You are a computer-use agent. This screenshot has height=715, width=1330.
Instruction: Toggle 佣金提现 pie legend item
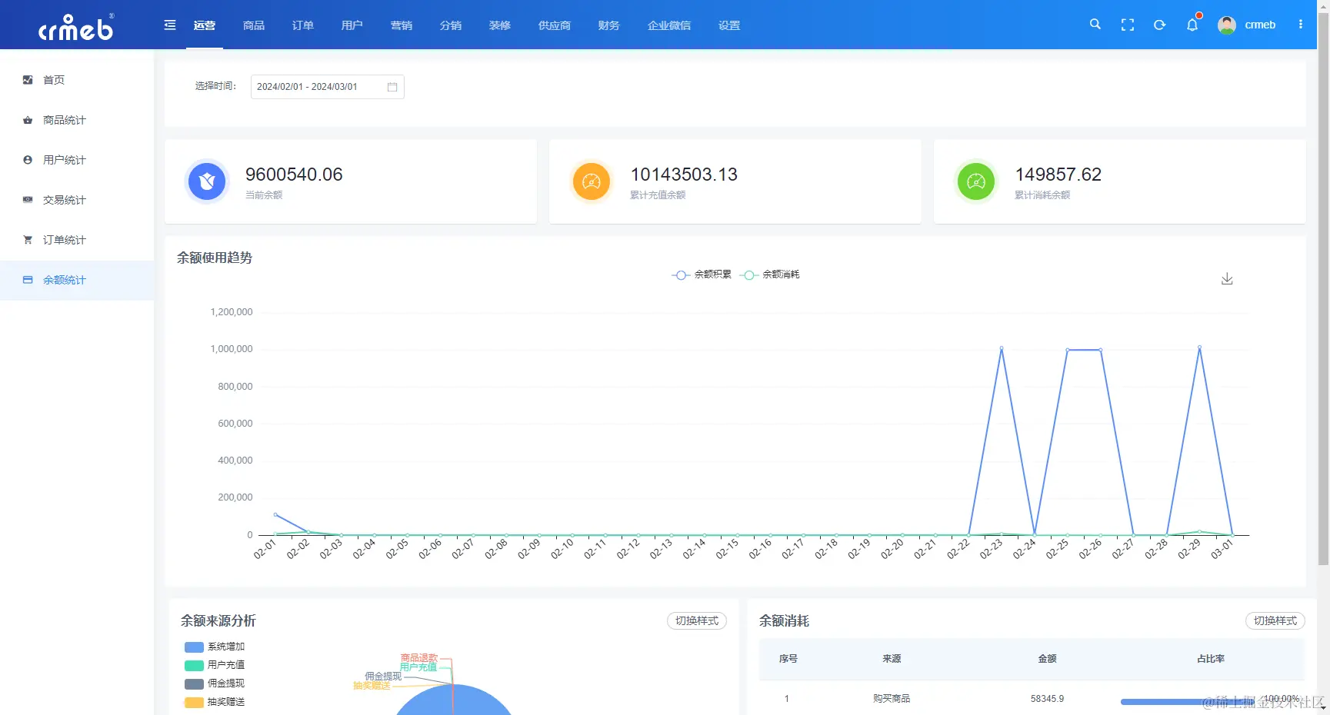coord(215,683)
